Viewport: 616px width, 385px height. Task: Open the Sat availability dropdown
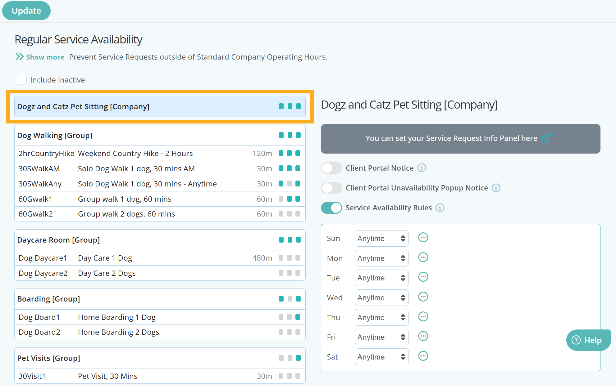click(381, 357)
